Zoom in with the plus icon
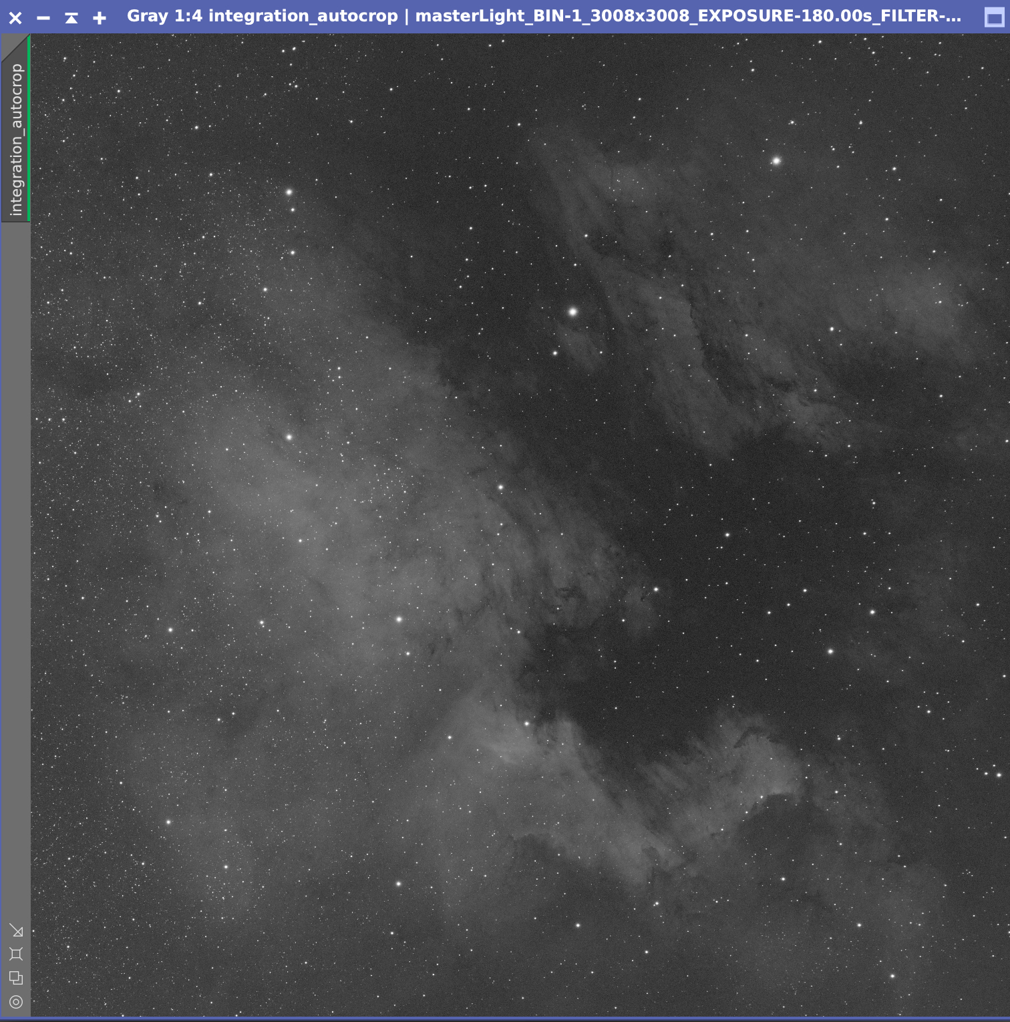The width and height of the screenshot is (1010, 1022). pos(99,17)
